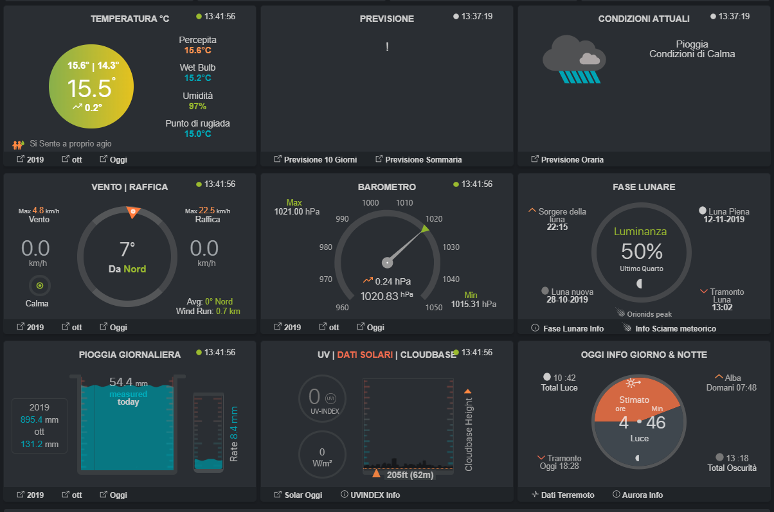Open Previsione Sommaria link
Image resolution: width=774 pixels, height=512 pixels.
coord(419,159)
